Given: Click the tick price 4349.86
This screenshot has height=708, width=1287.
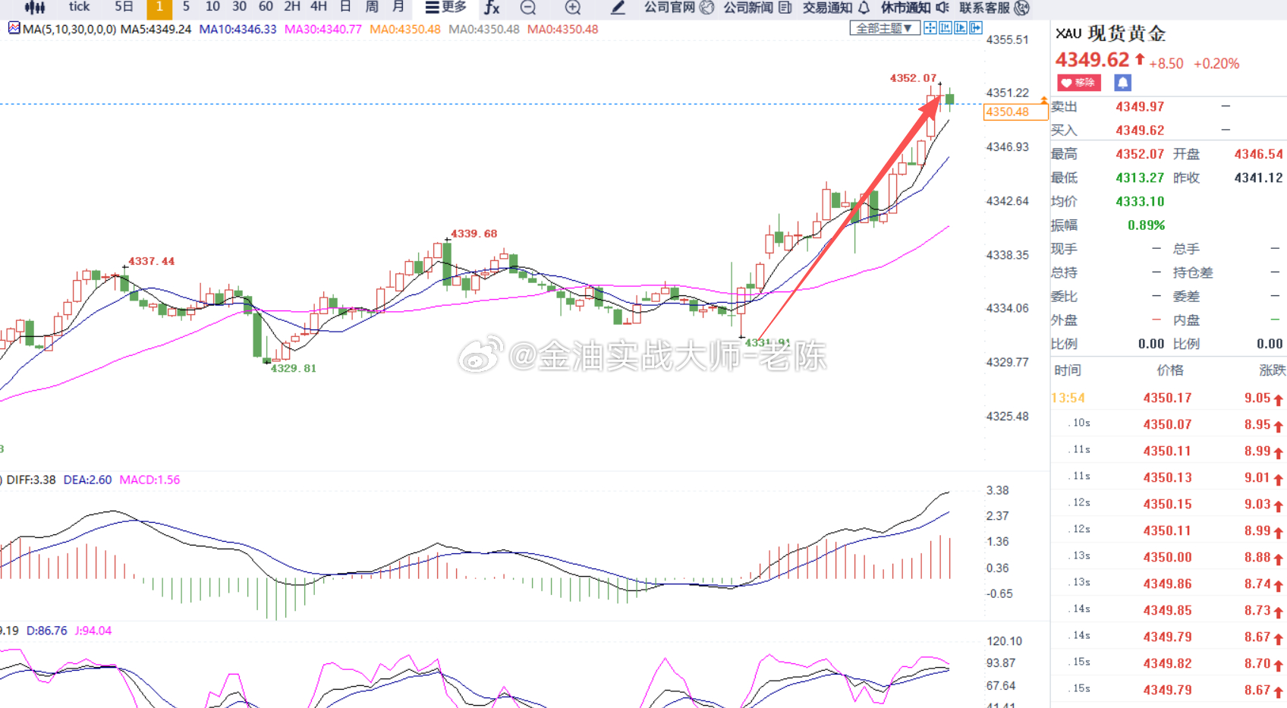Looking at the screenshot, I should (x=1167, y=584).
